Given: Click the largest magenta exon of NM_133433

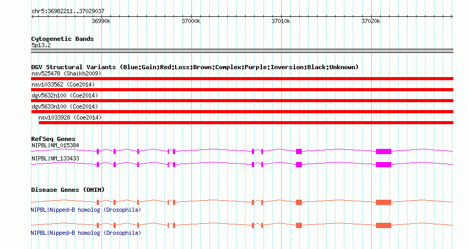Looking at the screenshot, I should click(383, 165).
